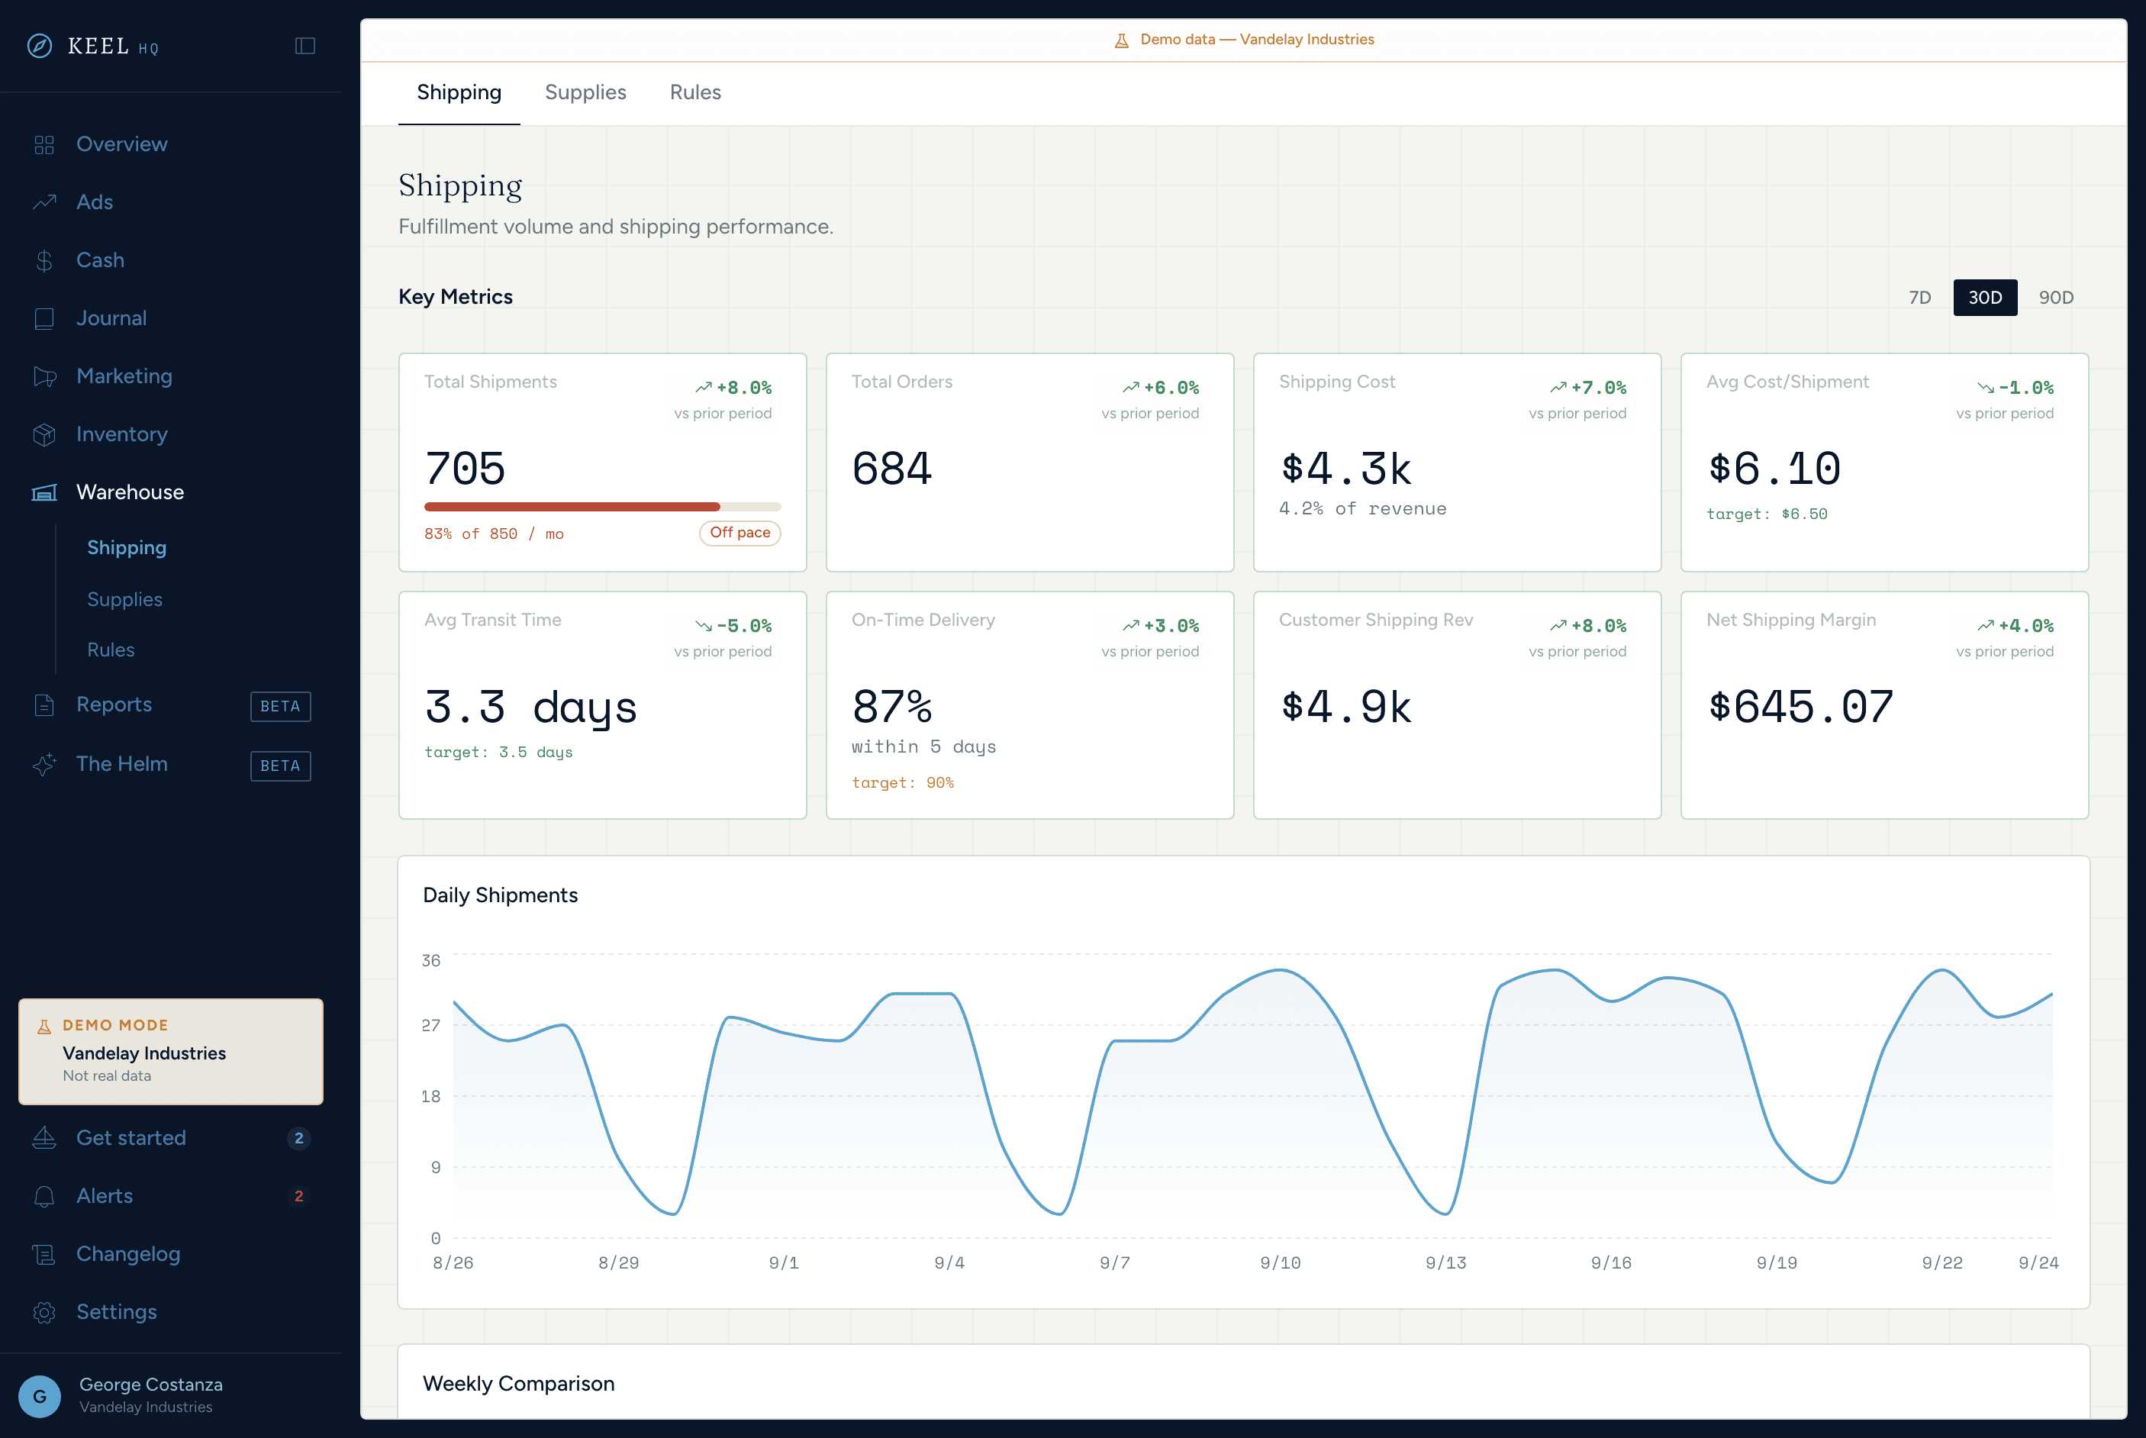Image resolution: width=2146 pixels, height=1438 pixels.
Task: Click the Settings gear icon
Action: click(x=44, y=1312)
